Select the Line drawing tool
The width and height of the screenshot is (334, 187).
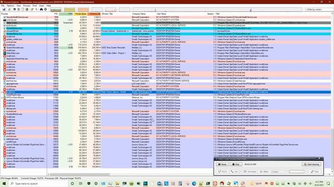[x=234, y=171]
